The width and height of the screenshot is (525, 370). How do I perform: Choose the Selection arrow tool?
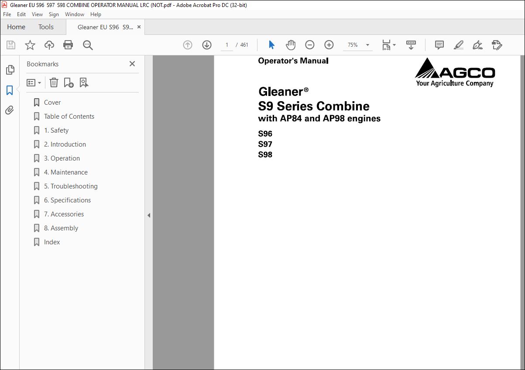pos(271,45)
